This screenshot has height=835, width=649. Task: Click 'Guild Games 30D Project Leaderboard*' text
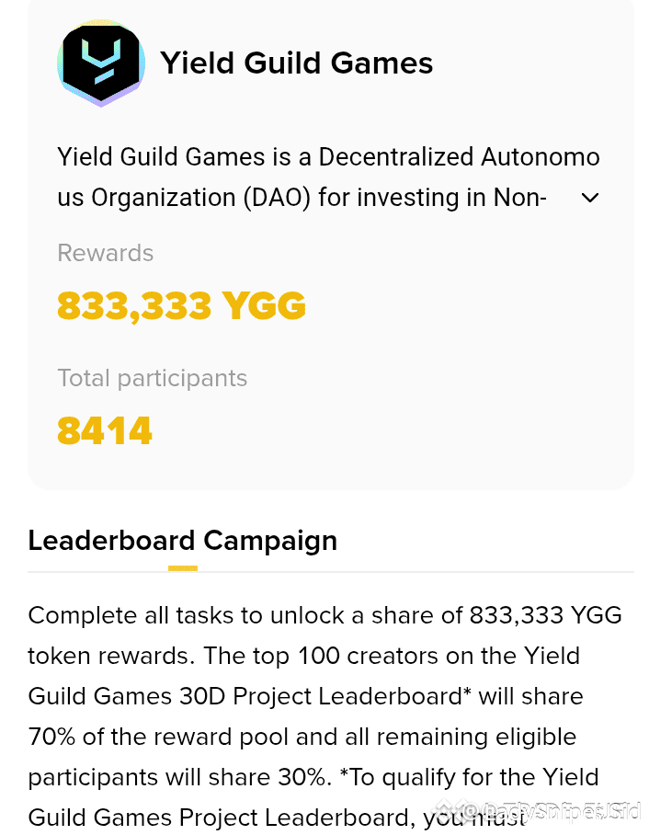click(x=250, y=696)
